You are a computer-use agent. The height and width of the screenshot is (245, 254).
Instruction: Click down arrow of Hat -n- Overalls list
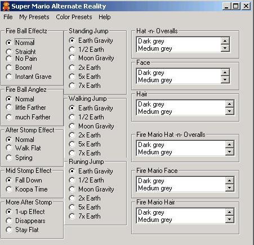225,48
